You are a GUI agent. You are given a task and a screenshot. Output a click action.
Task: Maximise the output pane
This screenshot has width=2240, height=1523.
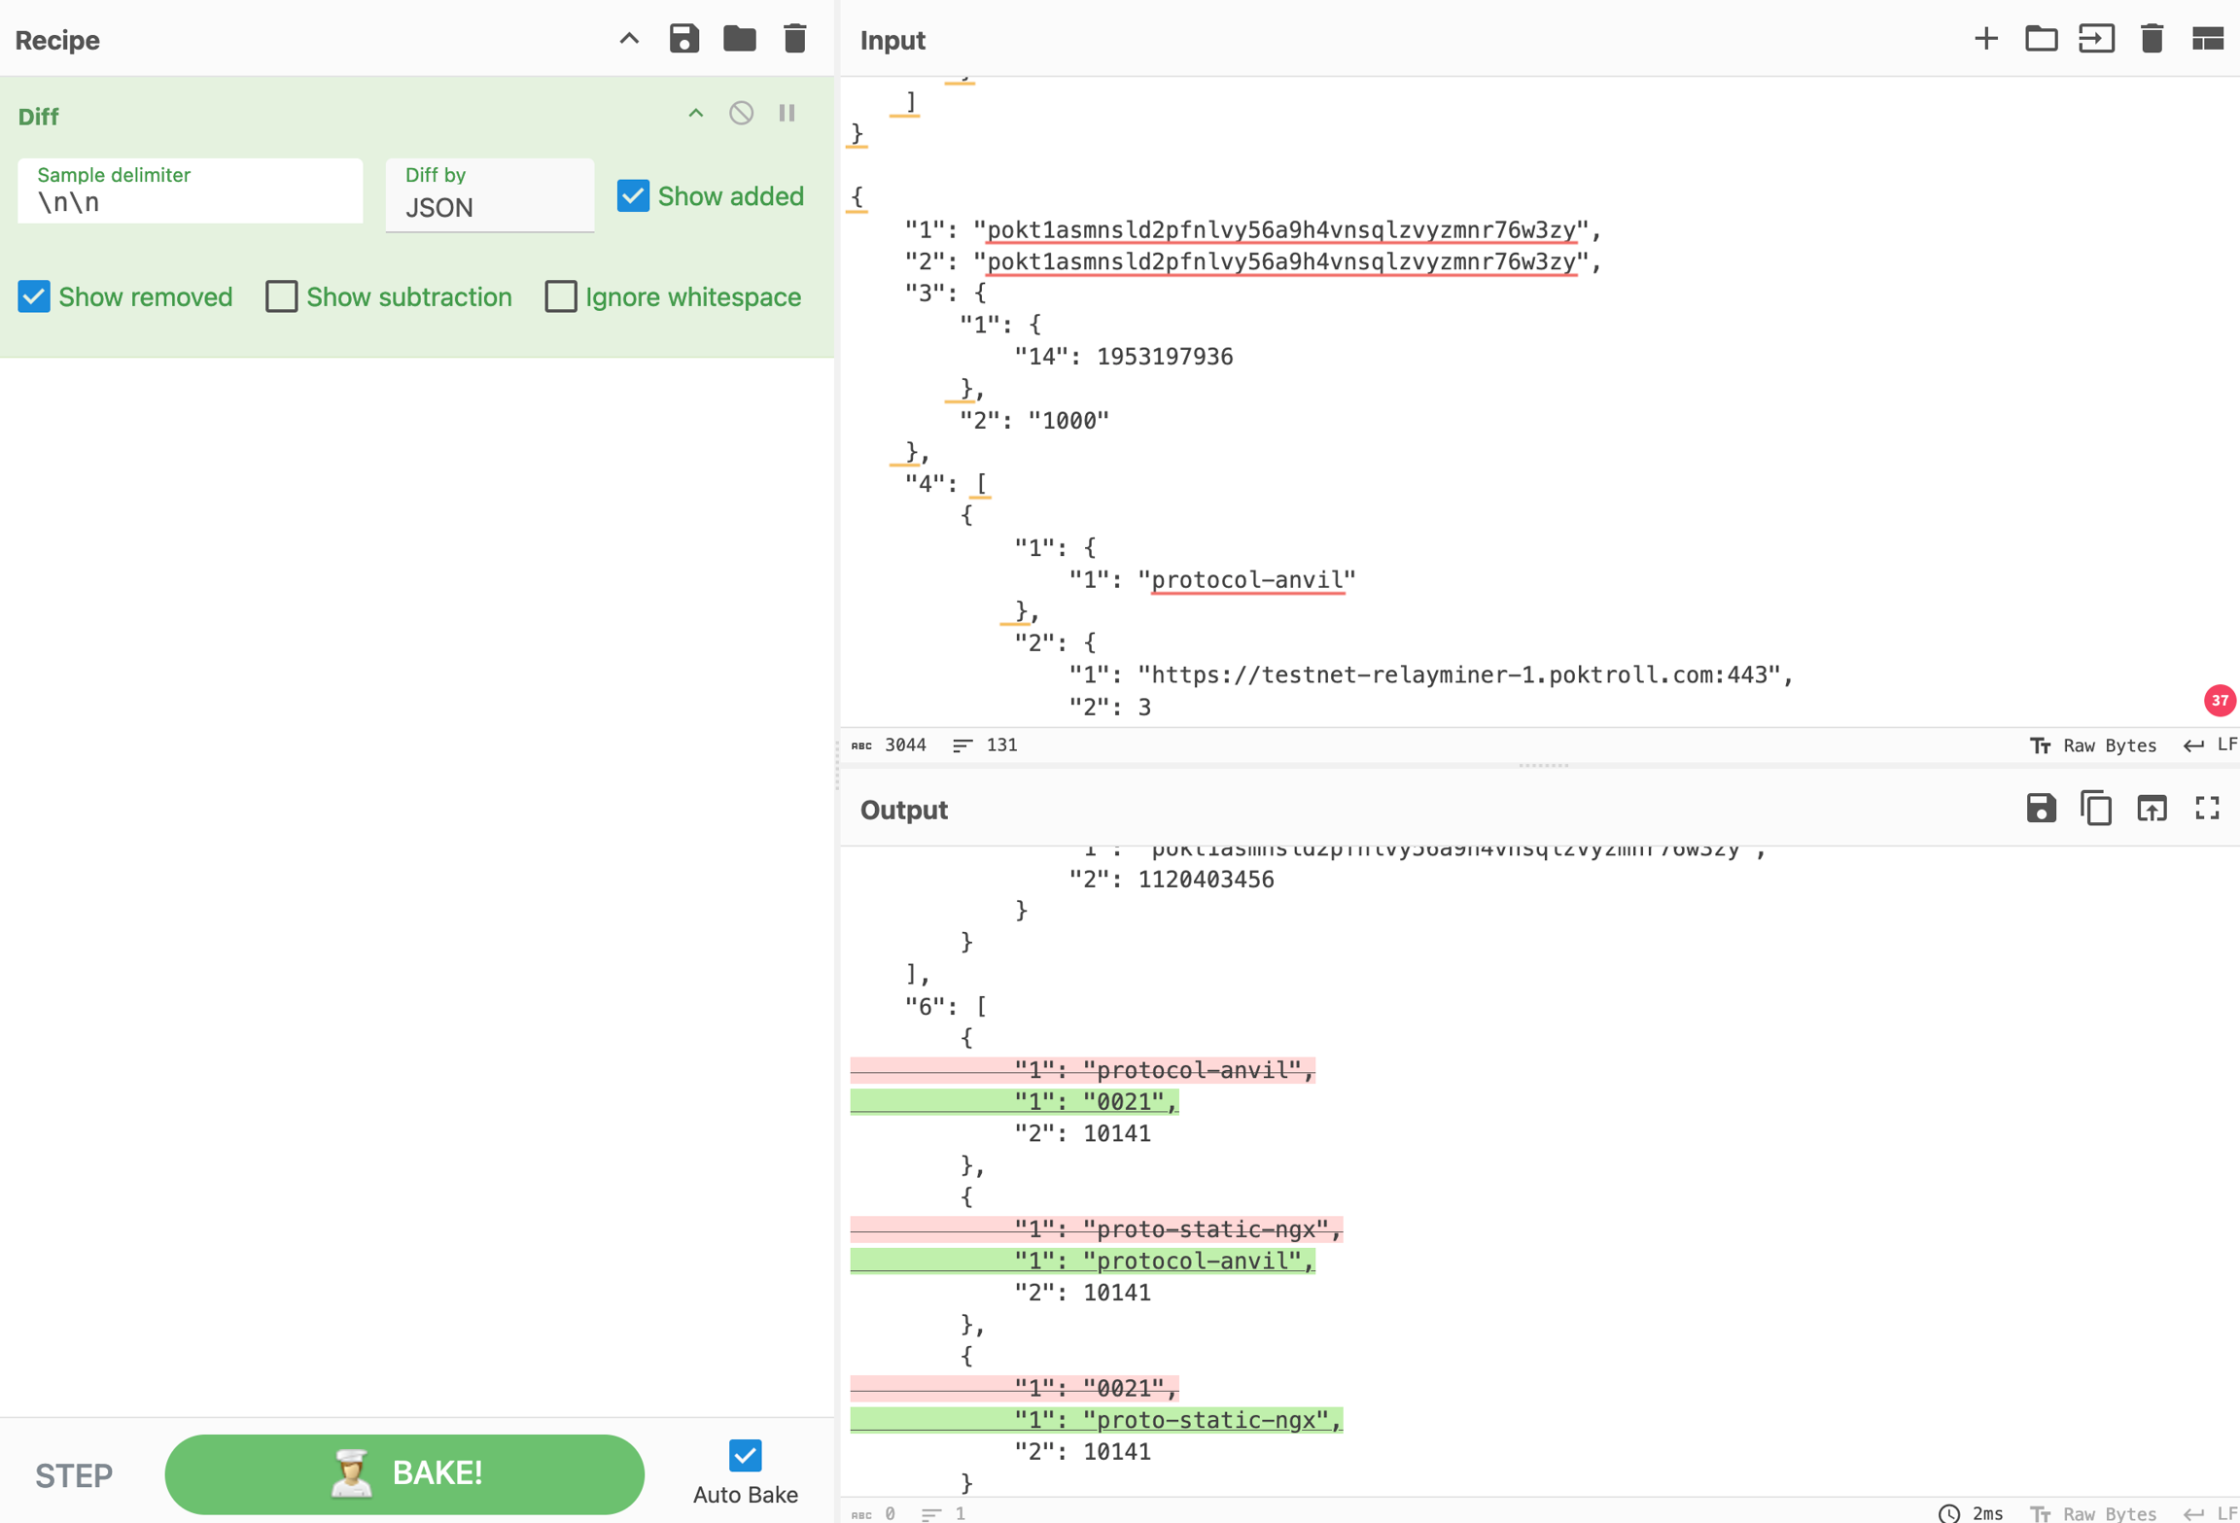(x=2206, y=809)
